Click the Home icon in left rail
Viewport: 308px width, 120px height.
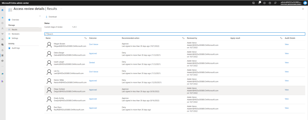coord(2,10)
